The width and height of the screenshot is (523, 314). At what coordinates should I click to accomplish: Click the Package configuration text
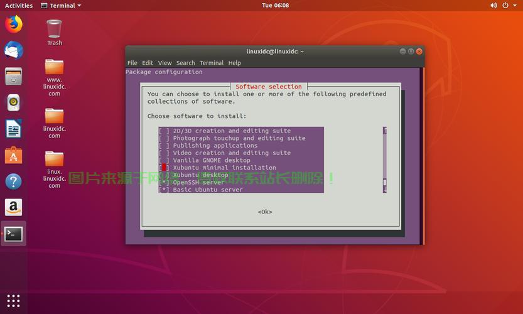pyautogui.click(x=164, y=72)
